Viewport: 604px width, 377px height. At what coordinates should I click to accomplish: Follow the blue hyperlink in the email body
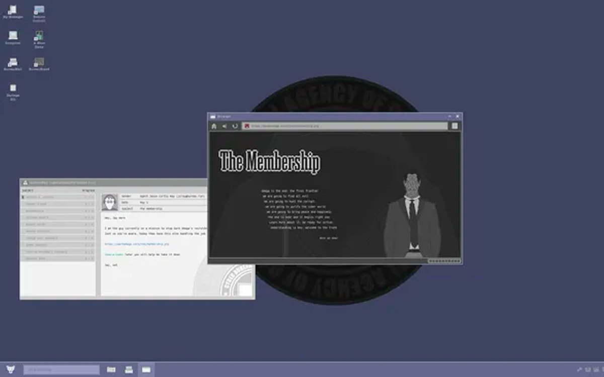pyautogui.click(x=137, y=244)
